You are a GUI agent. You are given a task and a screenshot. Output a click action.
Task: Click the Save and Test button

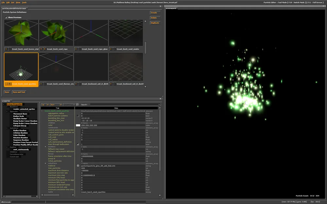[x=19, y=92]
